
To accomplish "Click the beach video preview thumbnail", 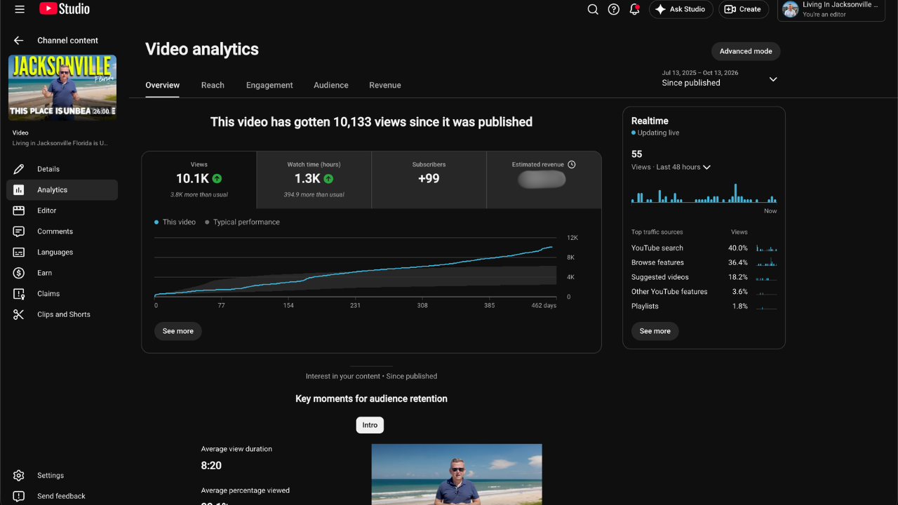I will pyautogui.click(x=457, y=474).
